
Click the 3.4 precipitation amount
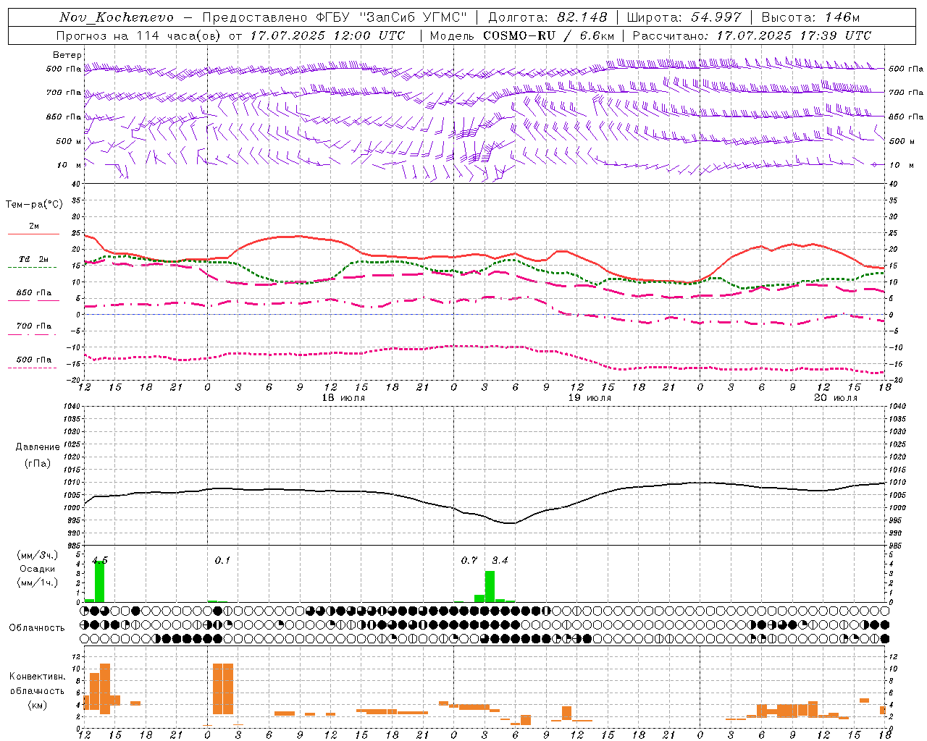(x=500, y=560)
